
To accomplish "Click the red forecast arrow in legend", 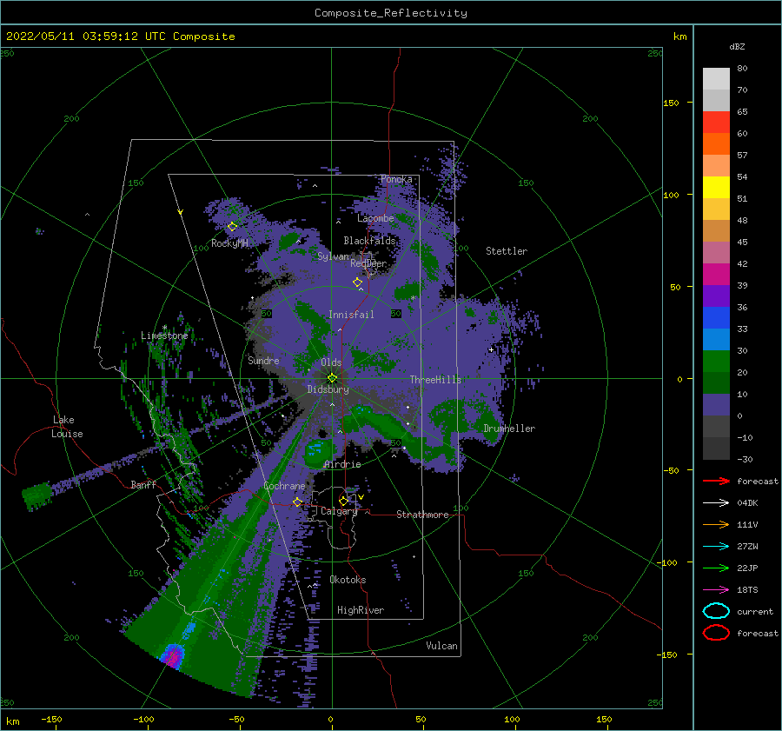I will coord(716,481).
